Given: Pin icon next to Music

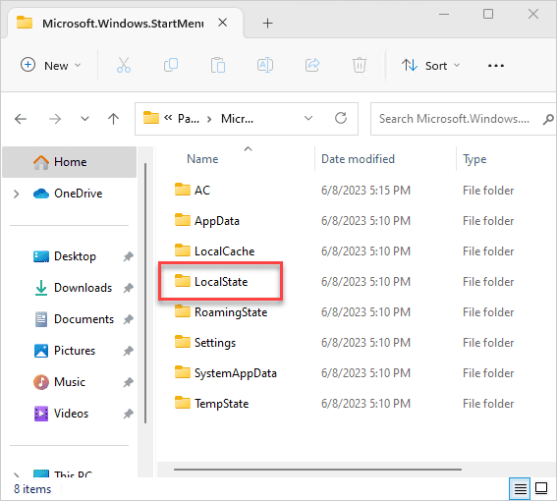Looking at the screenshot, I should (129, 382).
